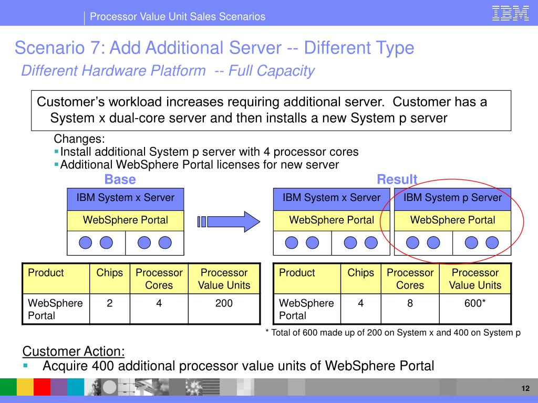Click the '200' value in the Base table
Image resolution: width=538 pixels, height=403 pixels.
point(224,303)
